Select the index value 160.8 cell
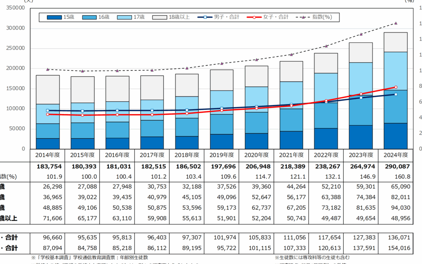The image size is (422, 264). coord(396,176)
